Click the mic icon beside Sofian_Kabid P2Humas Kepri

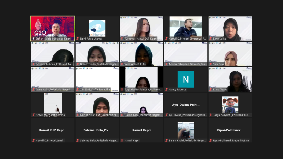(34, 39)
